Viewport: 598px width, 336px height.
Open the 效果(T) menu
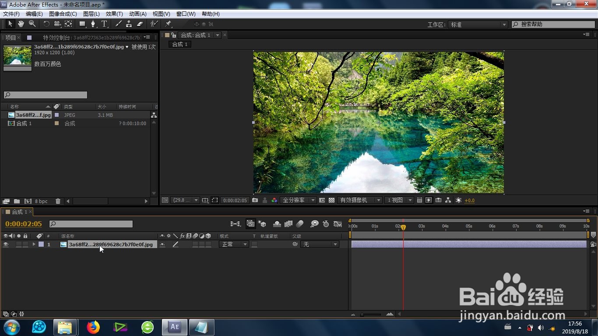[x=114, y=14]
